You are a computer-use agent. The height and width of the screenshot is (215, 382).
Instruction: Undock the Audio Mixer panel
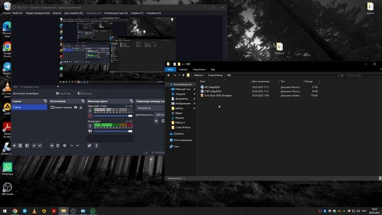[x=131, y=101]
